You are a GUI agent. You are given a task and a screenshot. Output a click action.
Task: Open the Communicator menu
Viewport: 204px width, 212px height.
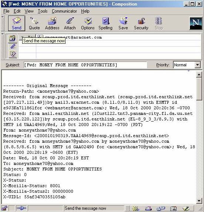64,11
